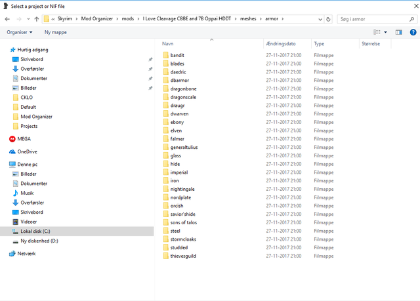Select the dwarven folder

pos(179,113)
